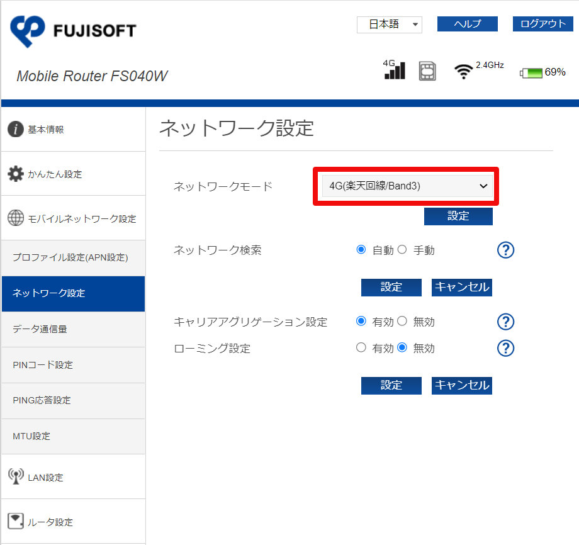Image resolution: width=579 pixels, height=545 pixels.
Task: Click the SIM card status icon
Action: coord(427,71)
